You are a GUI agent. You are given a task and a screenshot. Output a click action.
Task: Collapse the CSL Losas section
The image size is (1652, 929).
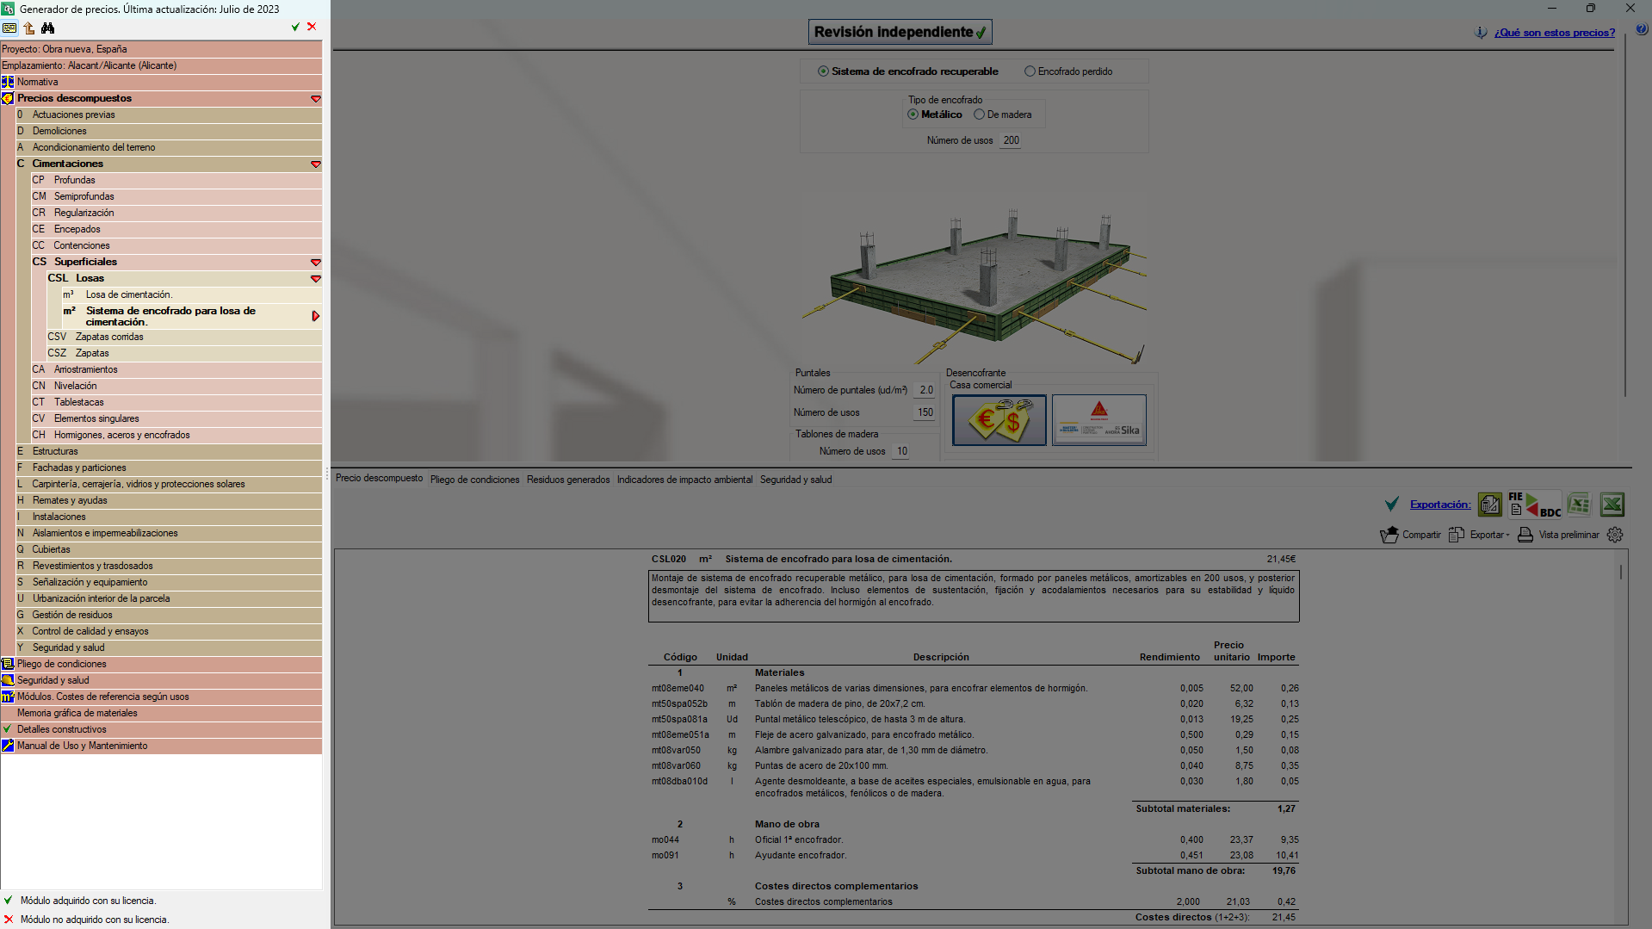[316, 279]
